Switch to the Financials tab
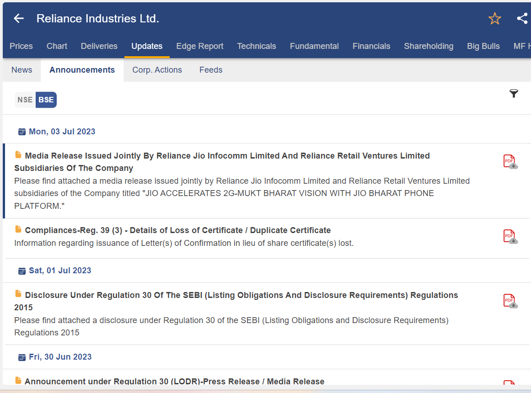Viewport: 531px width, 393px height. (x=371, y=46)
